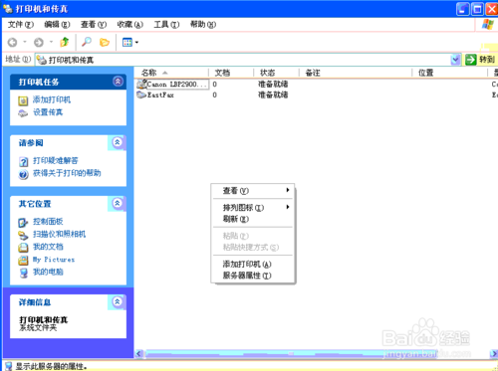Sort by the 备注 column header
This screenshot has width=498, height=371.
[x=356, y=73]
